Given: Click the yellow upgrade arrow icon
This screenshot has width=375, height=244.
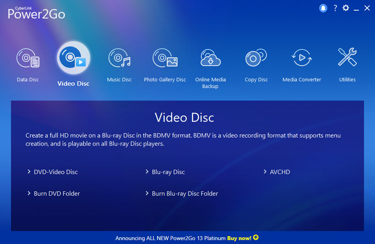Looking at the screenshot, I should click(x=256, y=238).
